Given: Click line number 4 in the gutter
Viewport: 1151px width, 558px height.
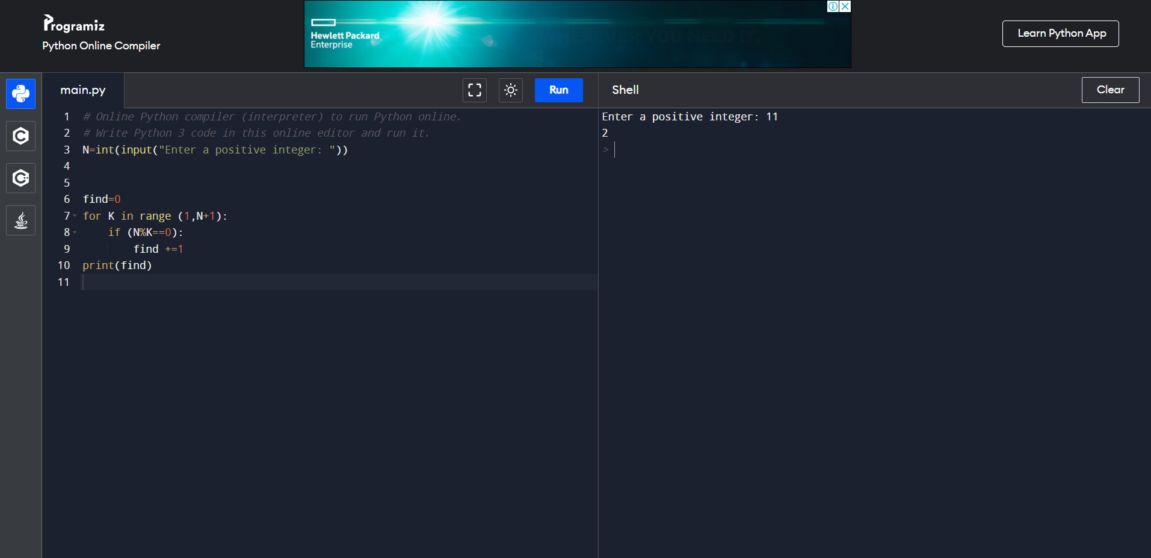Looking at the screenshot, I should (67, 166).
